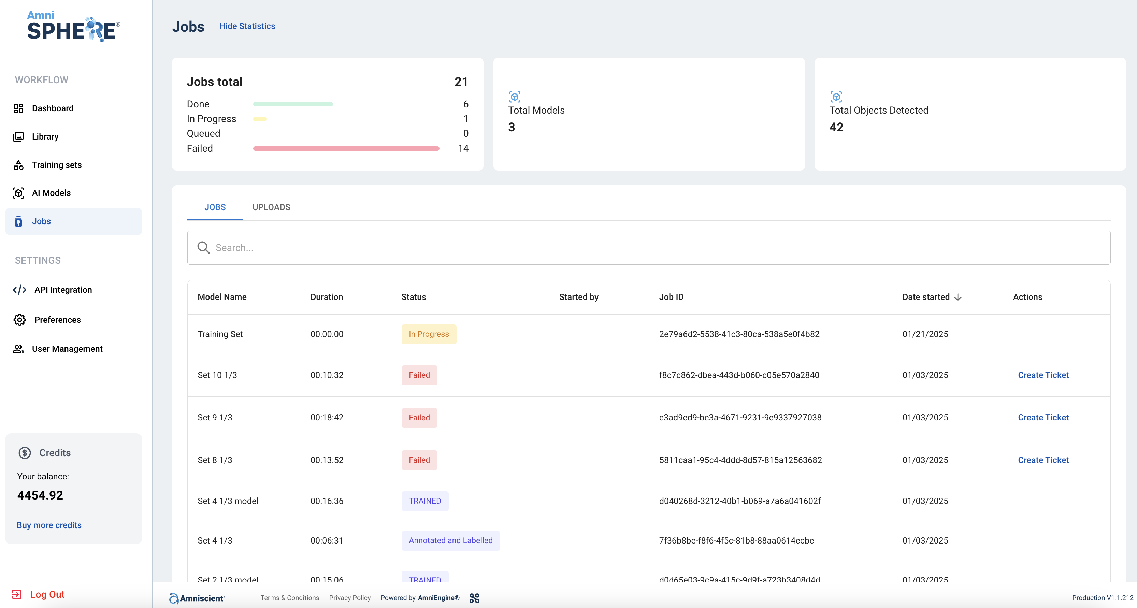The height and width of the screenshot is (608, 1137).
Task: Click the Log Out exit icon
Action: (x=17, y=594)
